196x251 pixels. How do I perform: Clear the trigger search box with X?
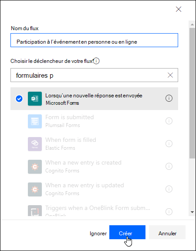point(170,75)
